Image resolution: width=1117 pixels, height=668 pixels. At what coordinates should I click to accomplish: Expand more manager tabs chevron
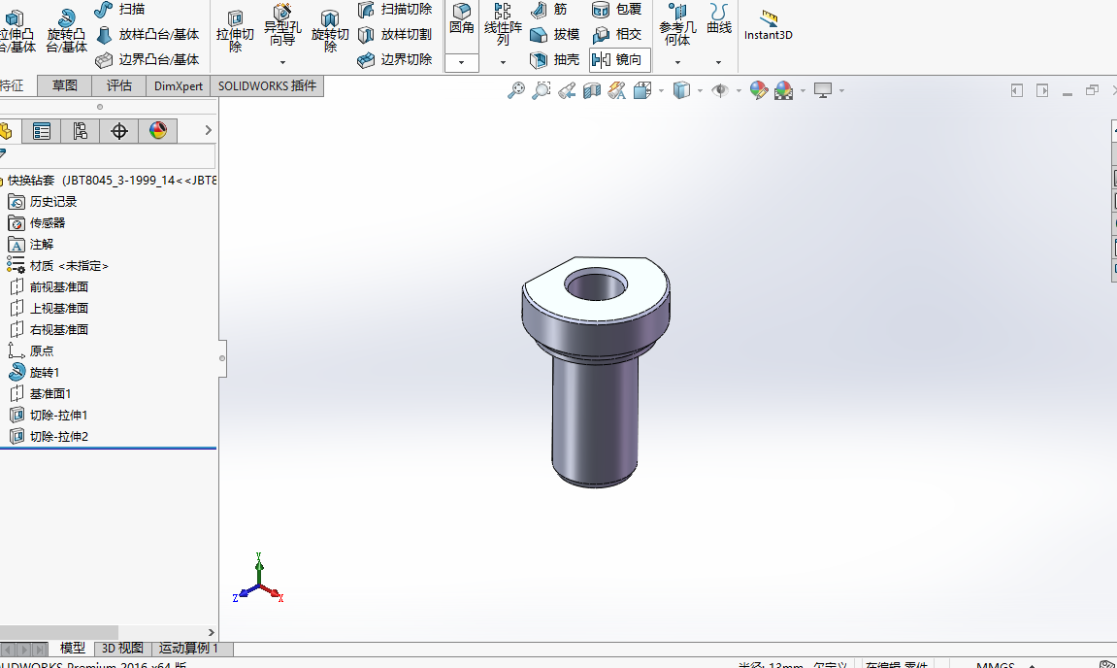click(208, 130)
